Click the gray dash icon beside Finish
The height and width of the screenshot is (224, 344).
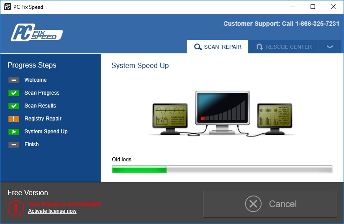pyautogui.click(x=14, y=144)
